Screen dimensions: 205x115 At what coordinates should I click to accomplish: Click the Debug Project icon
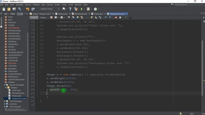tap(88, 9)
